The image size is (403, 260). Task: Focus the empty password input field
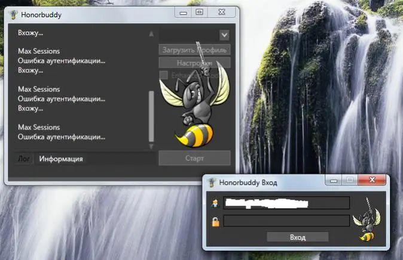(x=286, y=221)
